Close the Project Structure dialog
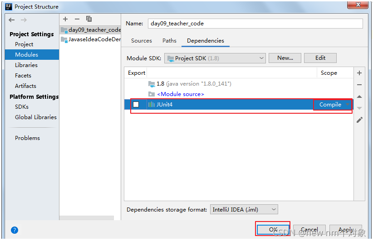This screenshot has height=241, width=373. (358, 5)
